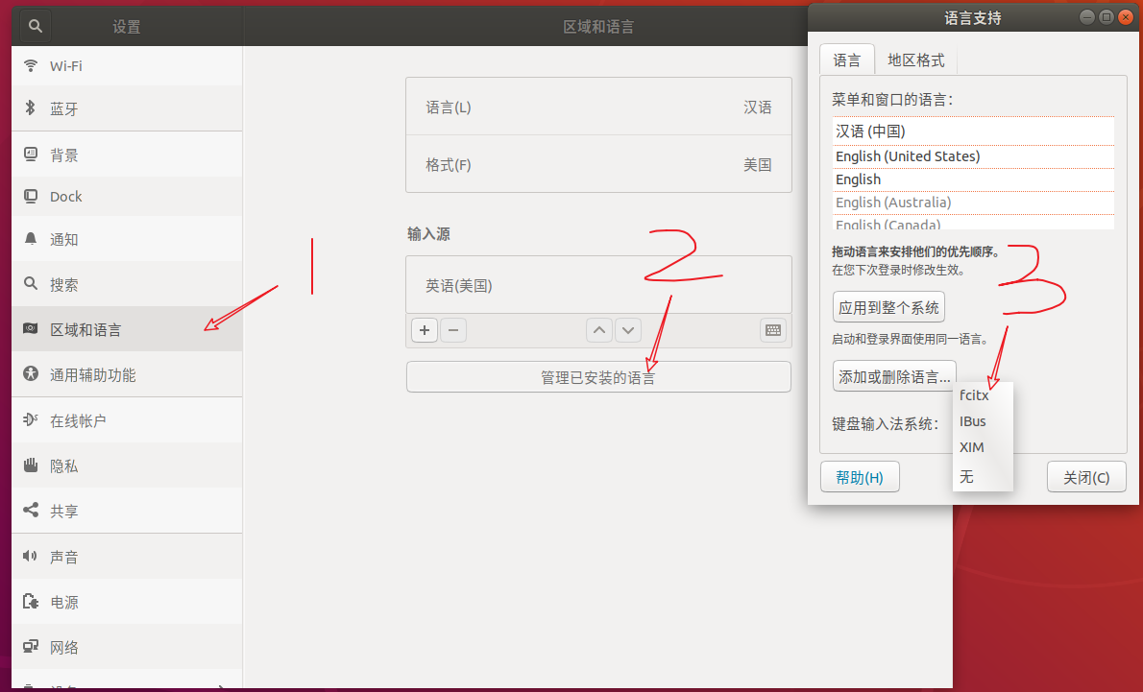Open 网络 network settings
Image resolution: width=1143 pixels, height=692 pixels.
tap(127, 647)
